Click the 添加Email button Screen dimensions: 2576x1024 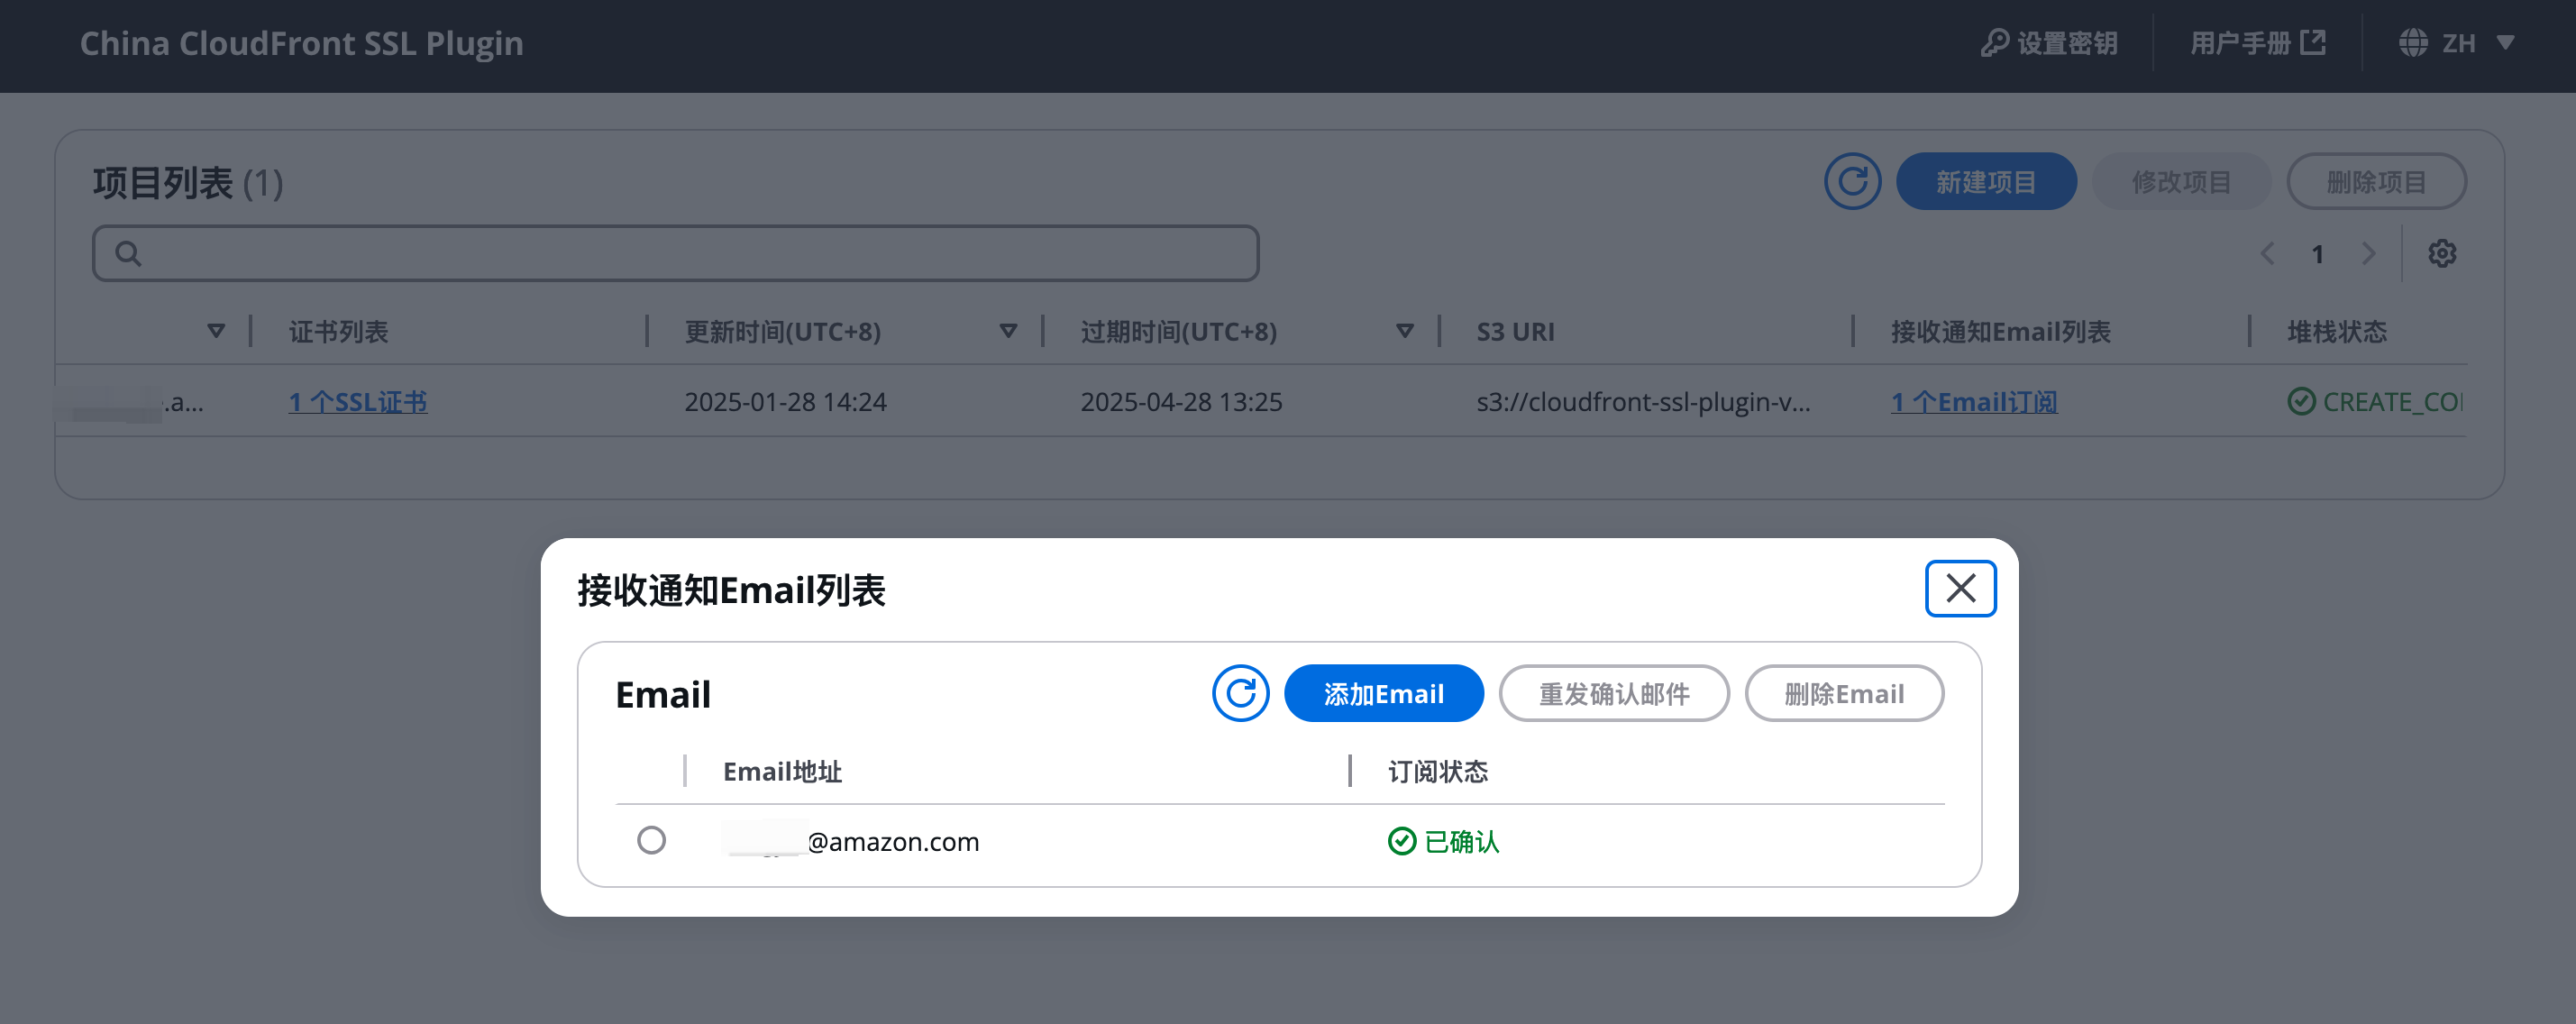(x=1383, y=693)
